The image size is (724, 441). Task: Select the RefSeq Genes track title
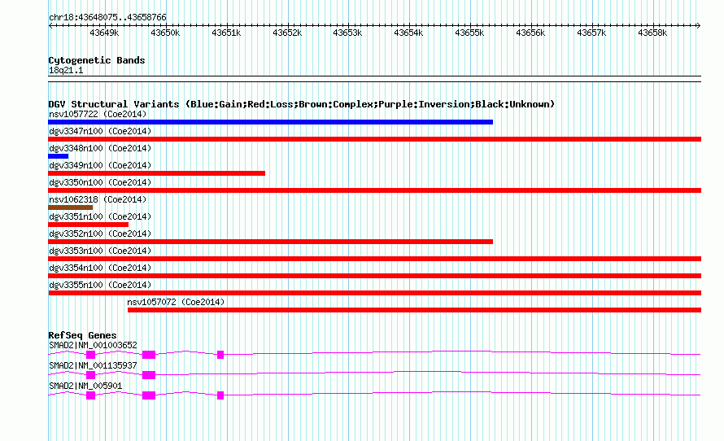[83, 335]
